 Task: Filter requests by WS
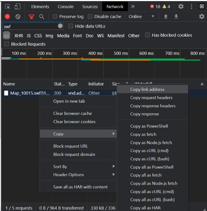100,36
